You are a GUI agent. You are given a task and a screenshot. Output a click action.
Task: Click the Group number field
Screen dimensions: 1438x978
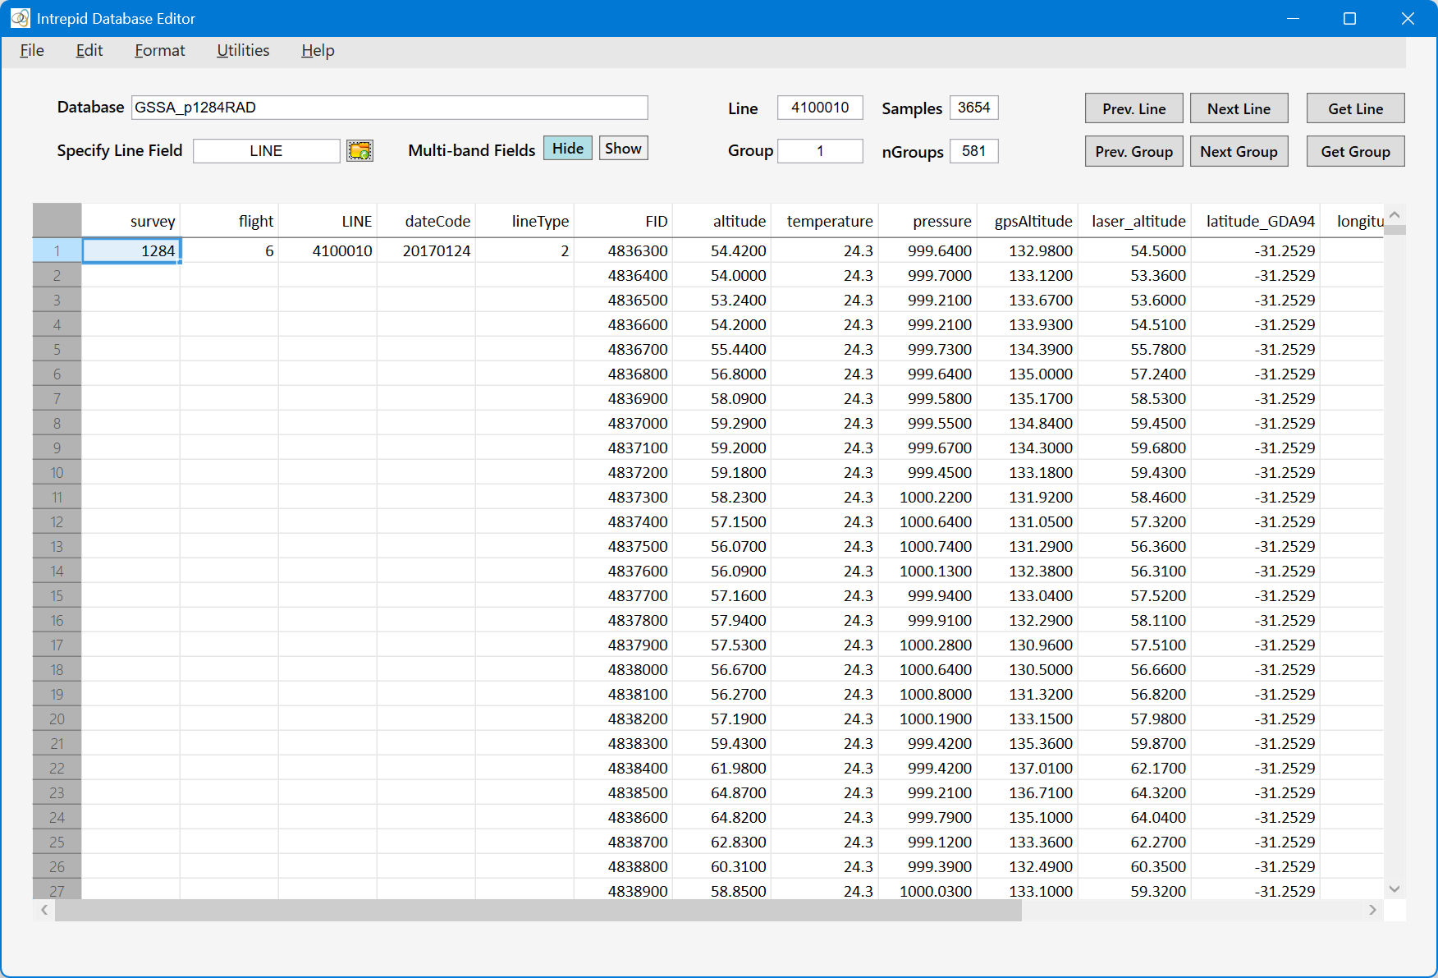click(821, 151)
